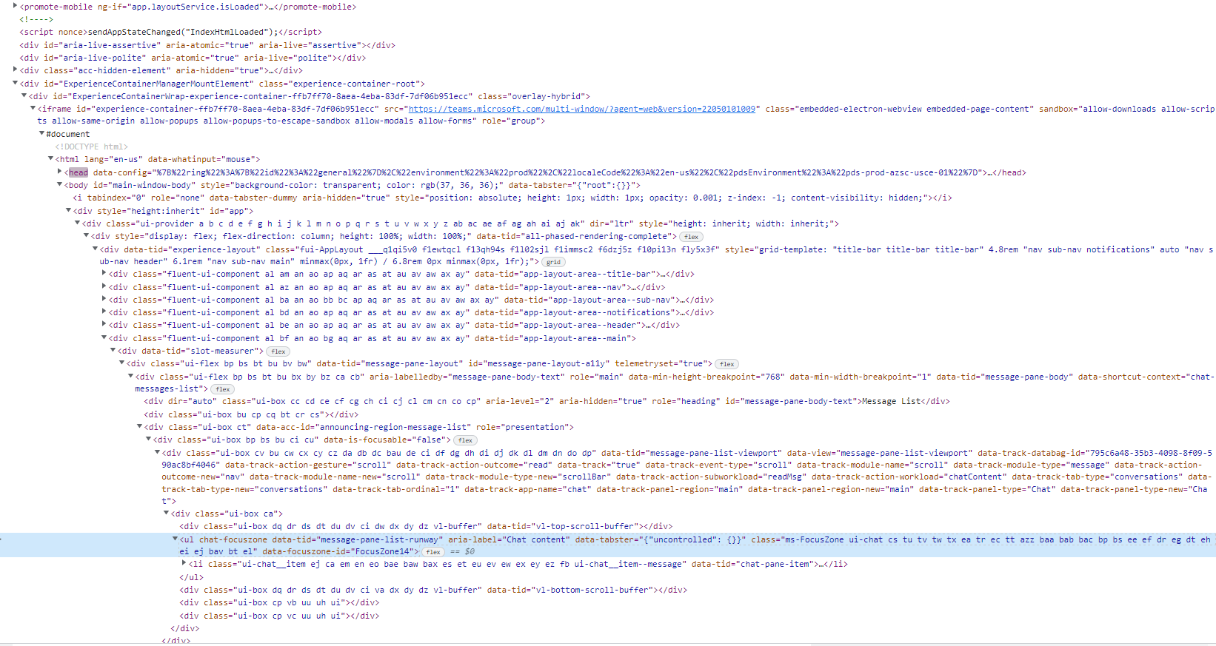This screenshot has width=1216, height=646.
Task: Expand the acc-hidden-element div node
Action: click(x=16, y=70)
